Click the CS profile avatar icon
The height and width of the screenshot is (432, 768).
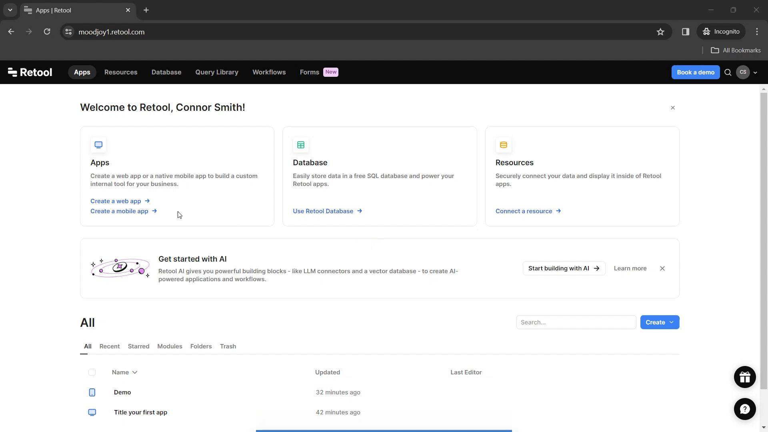tap(743, 72)
